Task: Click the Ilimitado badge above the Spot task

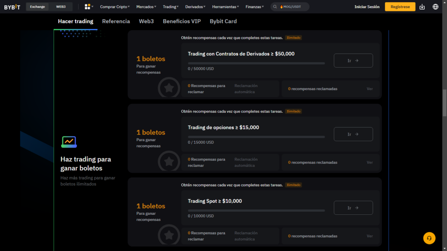Action: coord(293,185)
